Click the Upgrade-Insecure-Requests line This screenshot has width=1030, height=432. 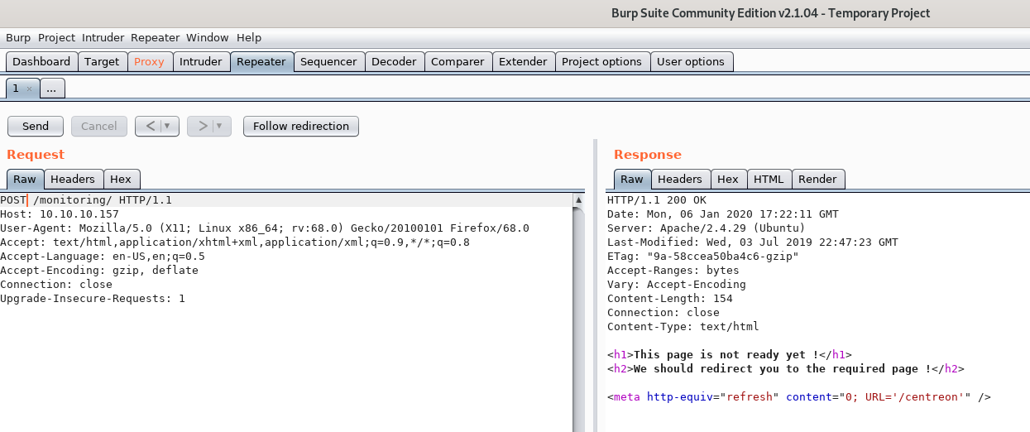click(x=93, y=299)
